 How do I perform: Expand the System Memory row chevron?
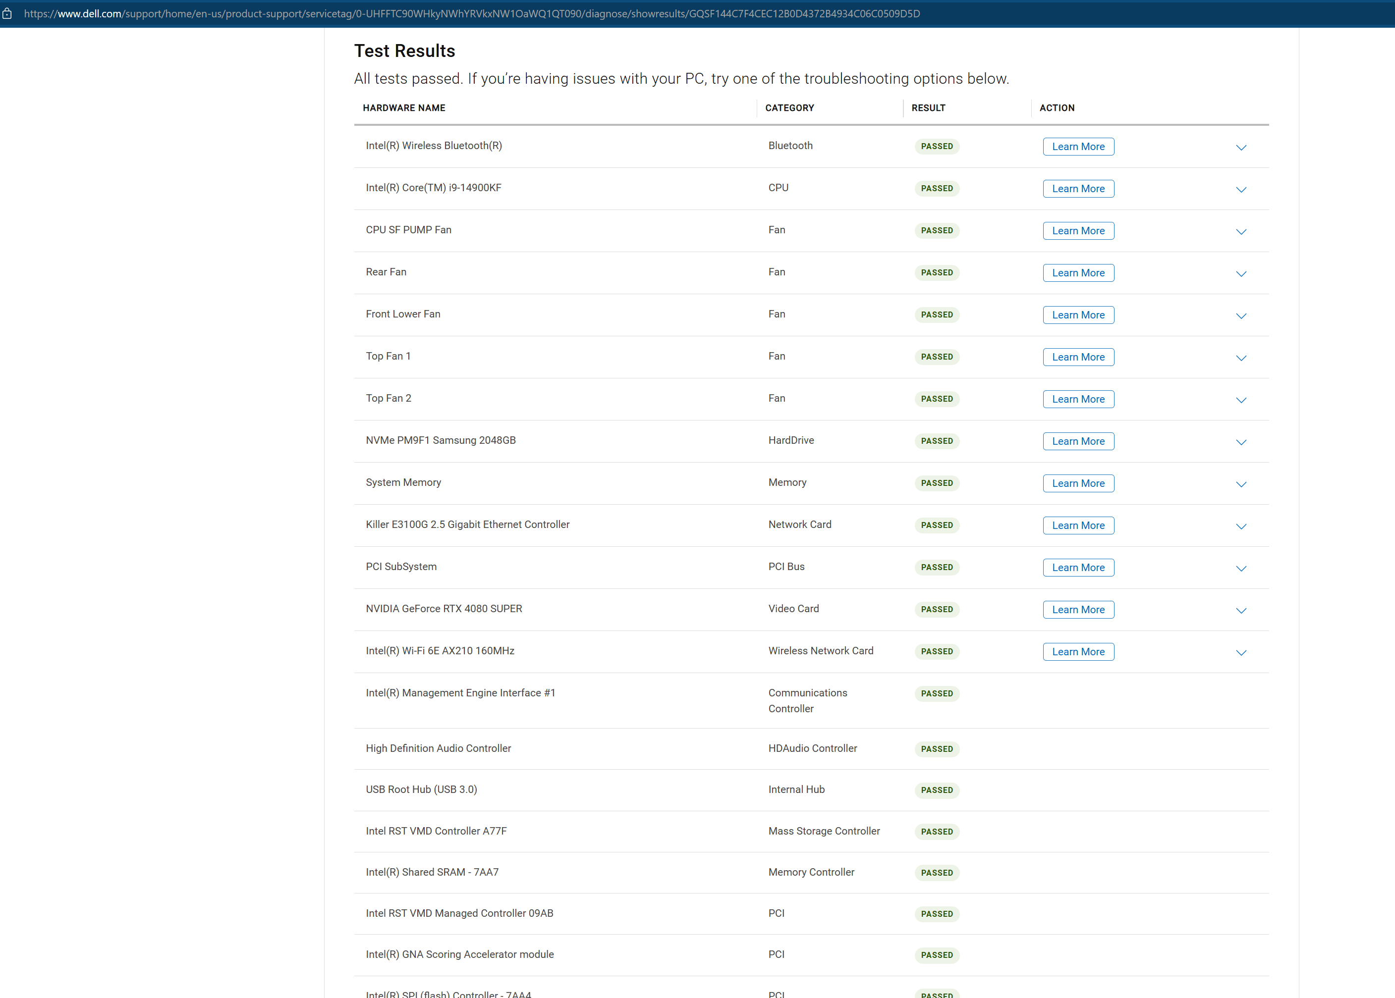point(1241,484)
